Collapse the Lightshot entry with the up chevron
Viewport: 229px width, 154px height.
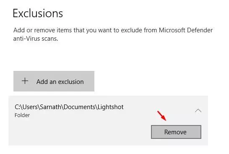[198, 111]
